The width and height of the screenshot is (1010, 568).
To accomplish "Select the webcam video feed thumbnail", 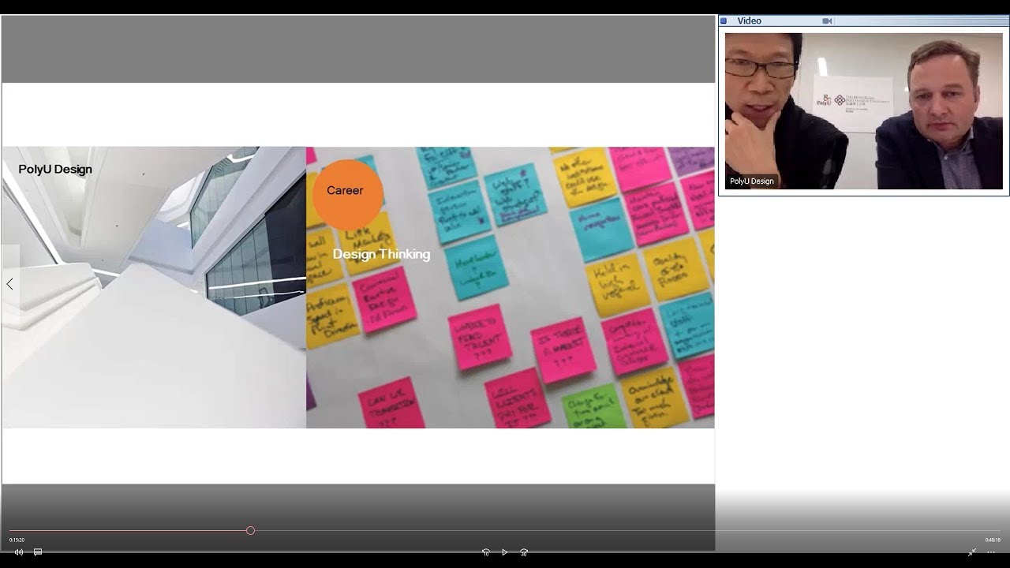I will coord(864,111).
